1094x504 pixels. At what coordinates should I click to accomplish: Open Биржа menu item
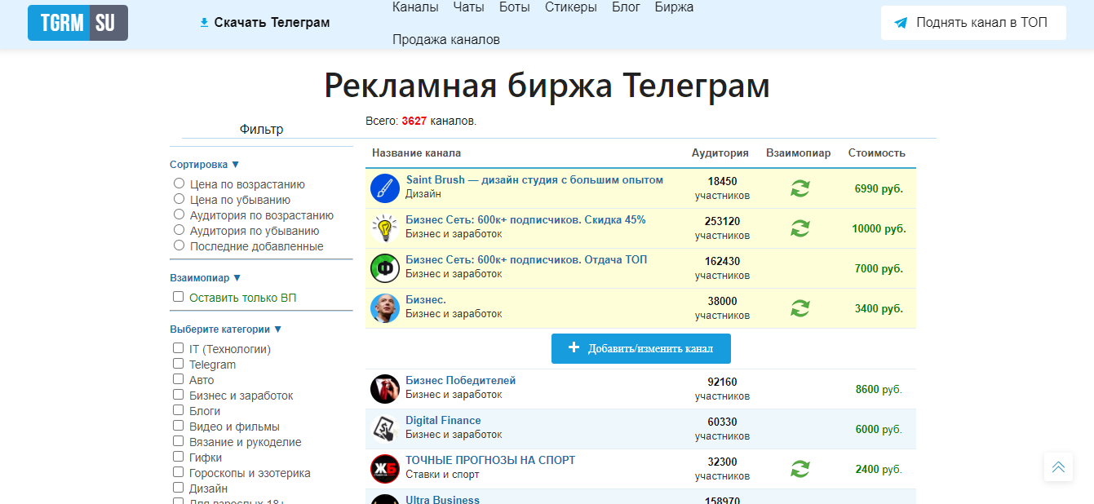[x=674, y=7]
